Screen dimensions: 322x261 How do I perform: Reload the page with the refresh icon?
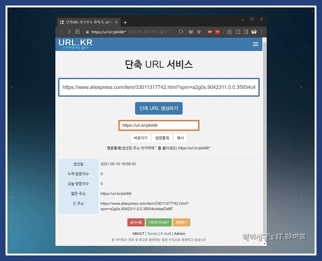(x=181, y=32)
